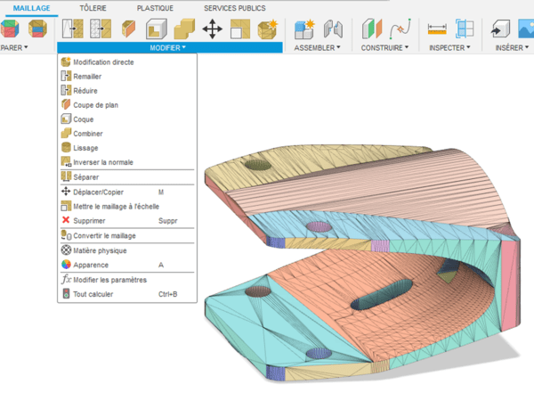
Task: Click the Combine toolbar icon
Action: point(184,29)
